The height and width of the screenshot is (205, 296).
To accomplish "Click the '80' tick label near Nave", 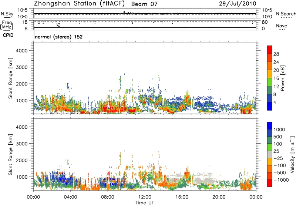I will point(265,22).
